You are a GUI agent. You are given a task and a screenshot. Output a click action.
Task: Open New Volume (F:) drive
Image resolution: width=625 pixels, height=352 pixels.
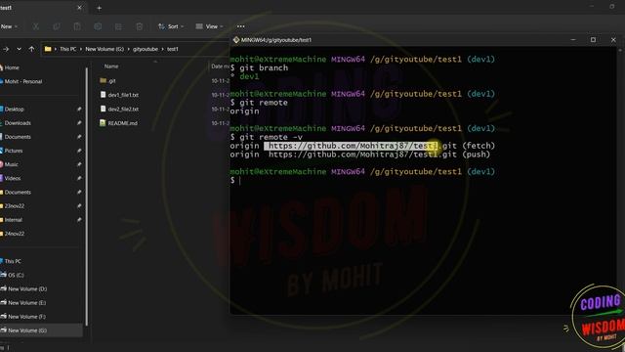pyautogui.click(x=23, y=317)
